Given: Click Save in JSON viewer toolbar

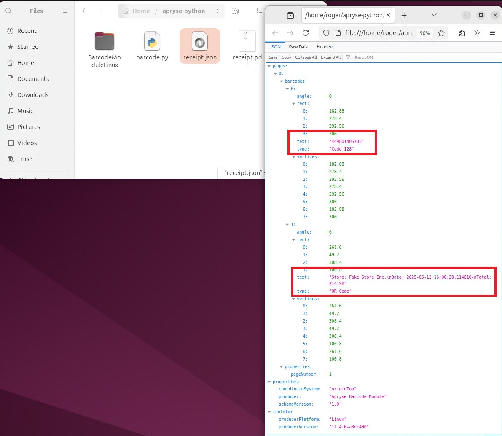Looking at the screenshot, I should 273,57.
